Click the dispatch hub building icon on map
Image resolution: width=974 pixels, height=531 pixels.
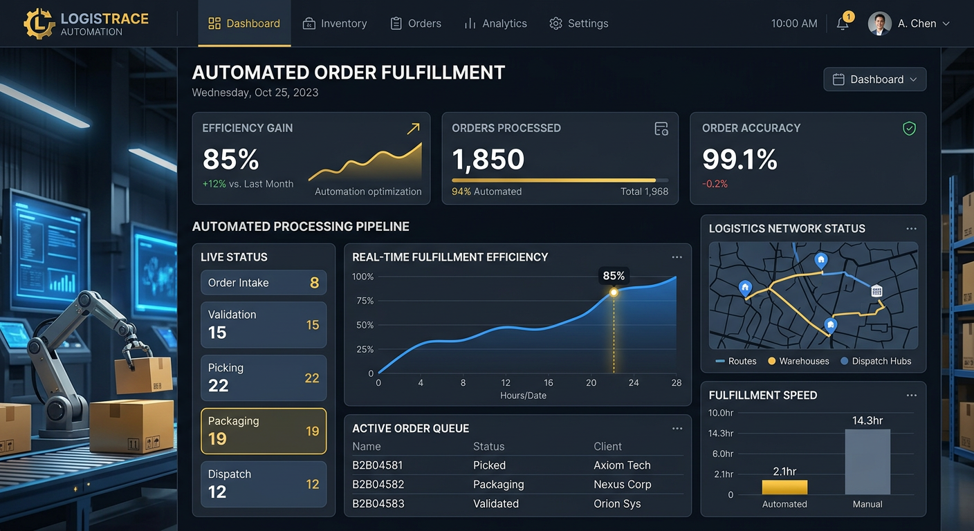(876, 291)
